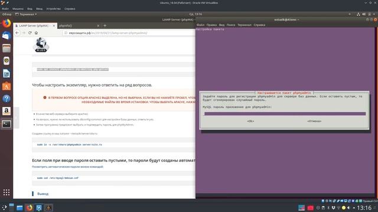Image resolution: width=378 pixels, height=212 pixels.
Task: Open Firefox from the Ubuntu dock
Action: (x=6, y=24)
